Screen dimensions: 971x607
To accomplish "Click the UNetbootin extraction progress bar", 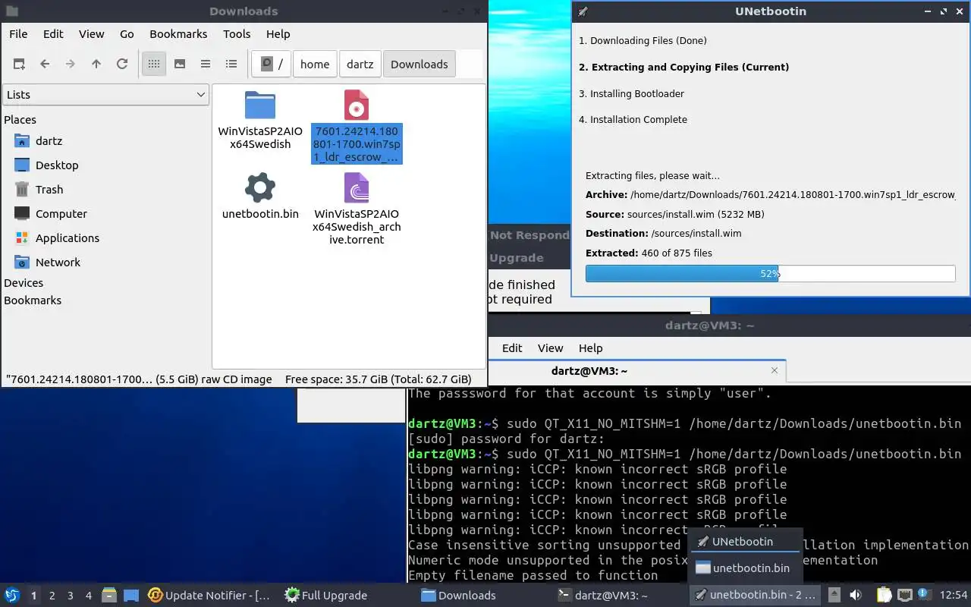I will coord(770,273).
